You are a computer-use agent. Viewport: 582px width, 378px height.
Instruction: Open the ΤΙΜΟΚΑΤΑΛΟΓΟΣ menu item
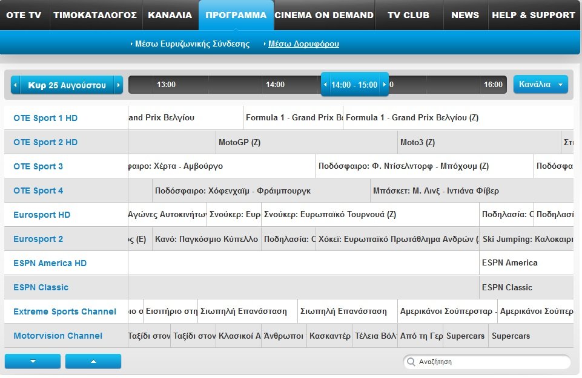pyautogui.click(x=95, y=15)
